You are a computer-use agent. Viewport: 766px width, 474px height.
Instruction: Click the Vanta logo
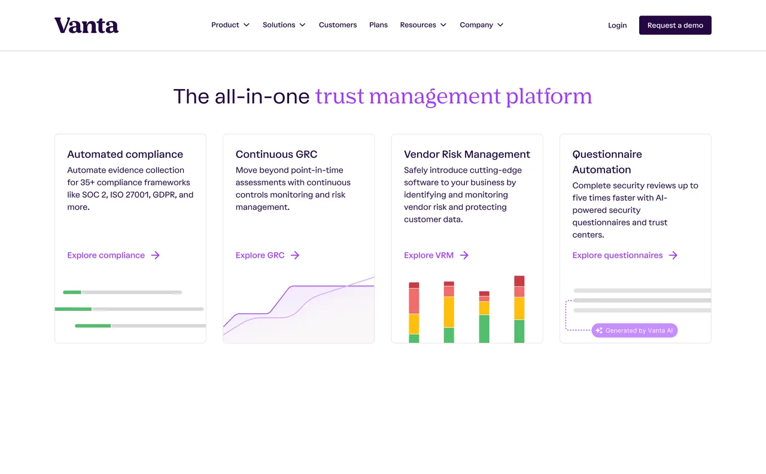click(x=86, y=25)
